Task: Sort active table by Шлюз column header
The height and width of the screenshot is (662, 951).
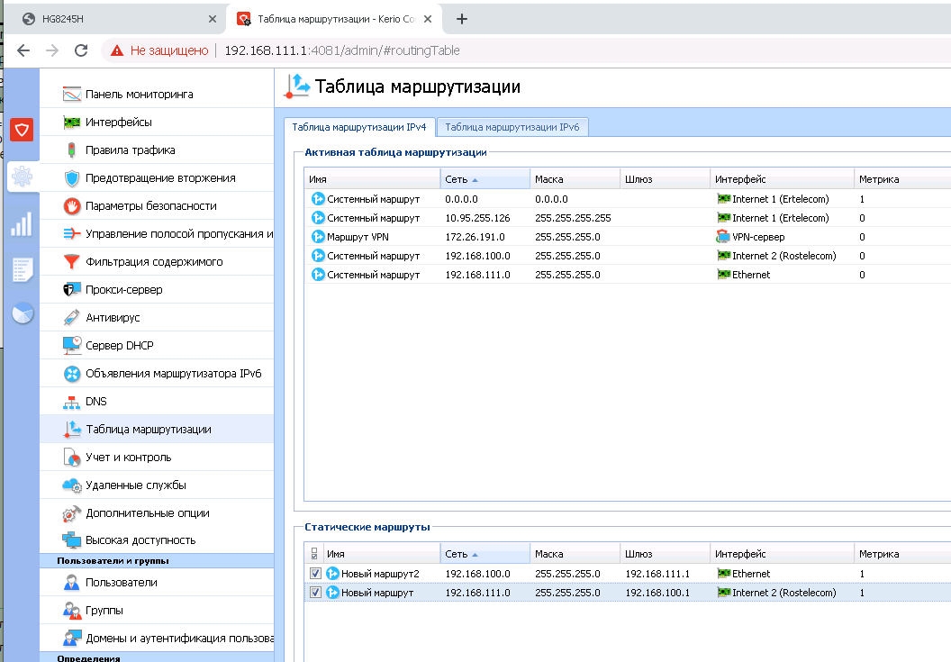Action: pyautogui.click(x=665, y=179)
